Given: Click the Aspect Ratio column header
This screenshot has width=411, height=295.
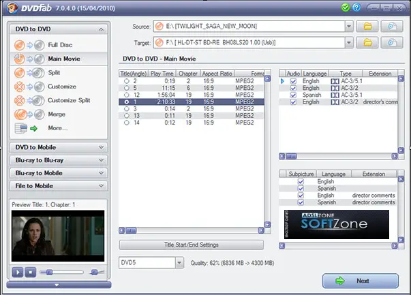Looking at the screenshot, I should click(x=217, y=74).
